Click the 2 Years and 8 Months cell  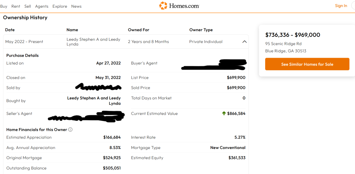point(148,42)
